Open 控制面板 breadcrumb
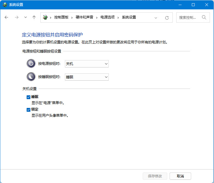The image size is (214, 183). pos(61,17)
